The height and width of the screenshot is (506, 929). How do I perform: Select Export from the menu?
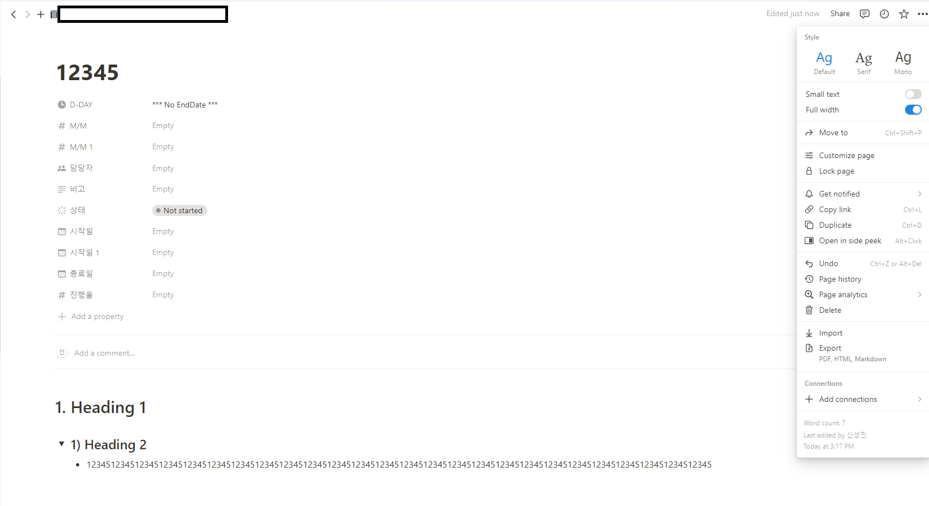click(863, 353)
